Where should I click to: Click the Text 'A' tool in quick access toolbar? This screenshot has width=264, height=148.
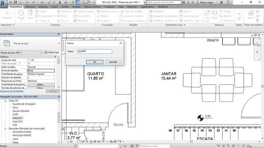click(x=60, y=2)
